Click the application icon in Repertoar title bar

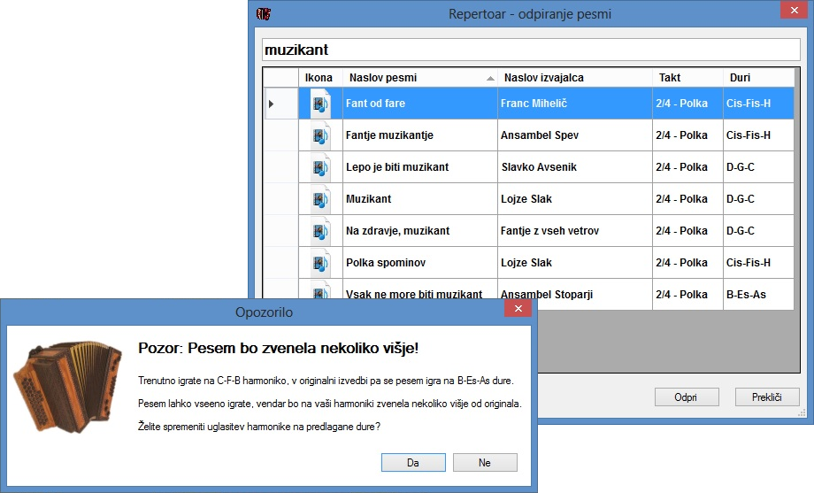tap(263, 14)
